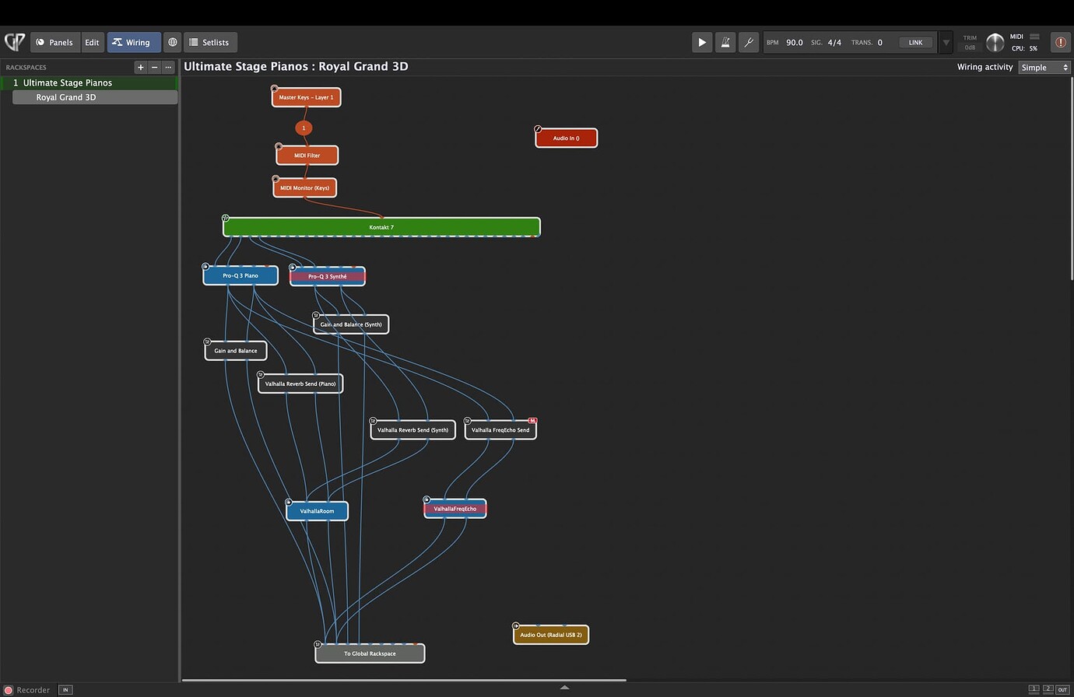Click the recorder red record icon
This screenshot has height=697, width=1074.
[9, 690]
